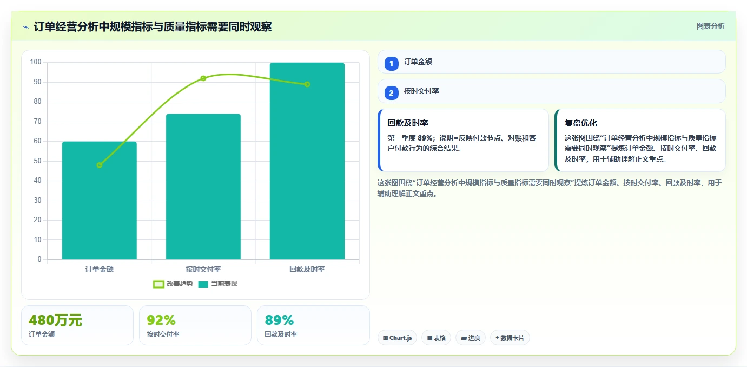Click the title 订单经营分析中规模指标与质量指标需要同时观察
The width and height of the screenshot is (747, 367).
click(153, 27)
